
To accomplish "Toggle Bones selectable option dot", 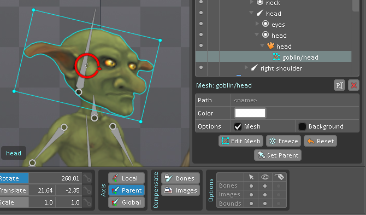I will pyautogui.click(x=251, y=186).
